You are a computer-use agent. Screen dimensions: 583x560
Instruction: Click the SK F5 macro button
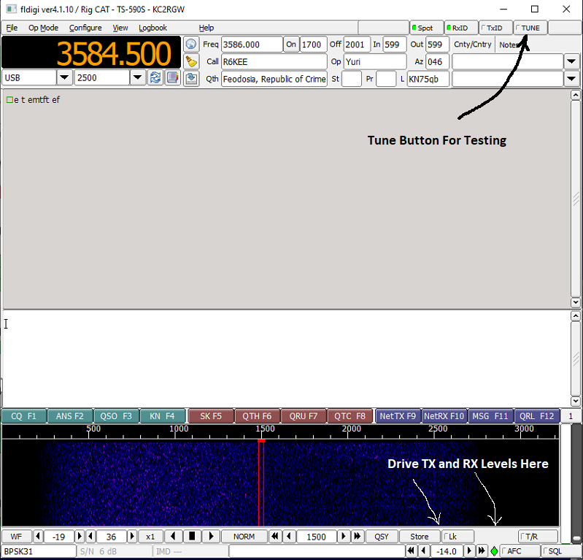pos(211,416)
